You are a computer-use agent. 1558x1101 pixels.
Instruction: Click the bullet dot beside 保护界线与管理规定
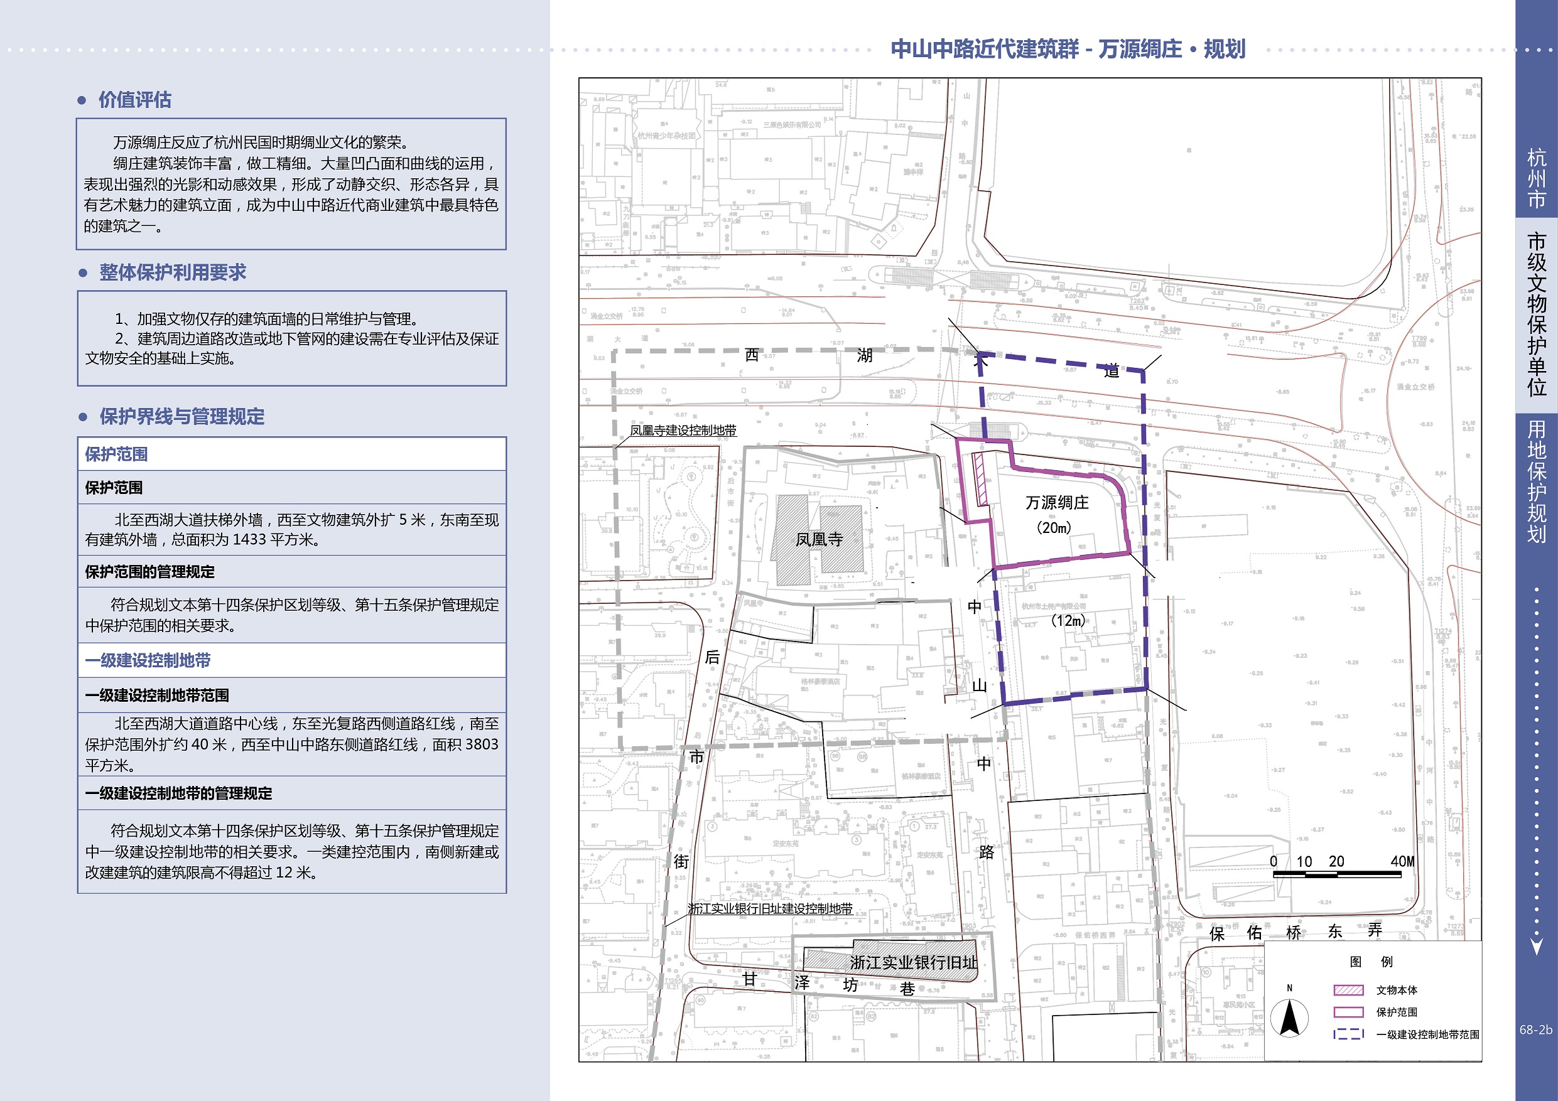tap(83, 417)
